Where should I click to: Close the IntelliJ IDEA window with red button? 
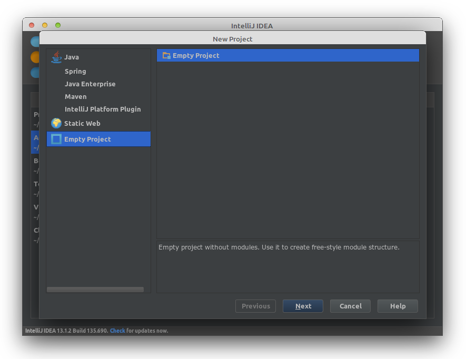pyautogui.click(x=32, y=25)
